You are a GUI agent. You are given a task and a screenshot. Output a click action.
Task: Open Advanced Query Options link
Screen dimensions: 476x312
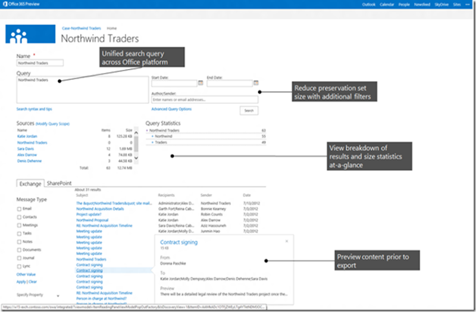(x=171, y=109)
